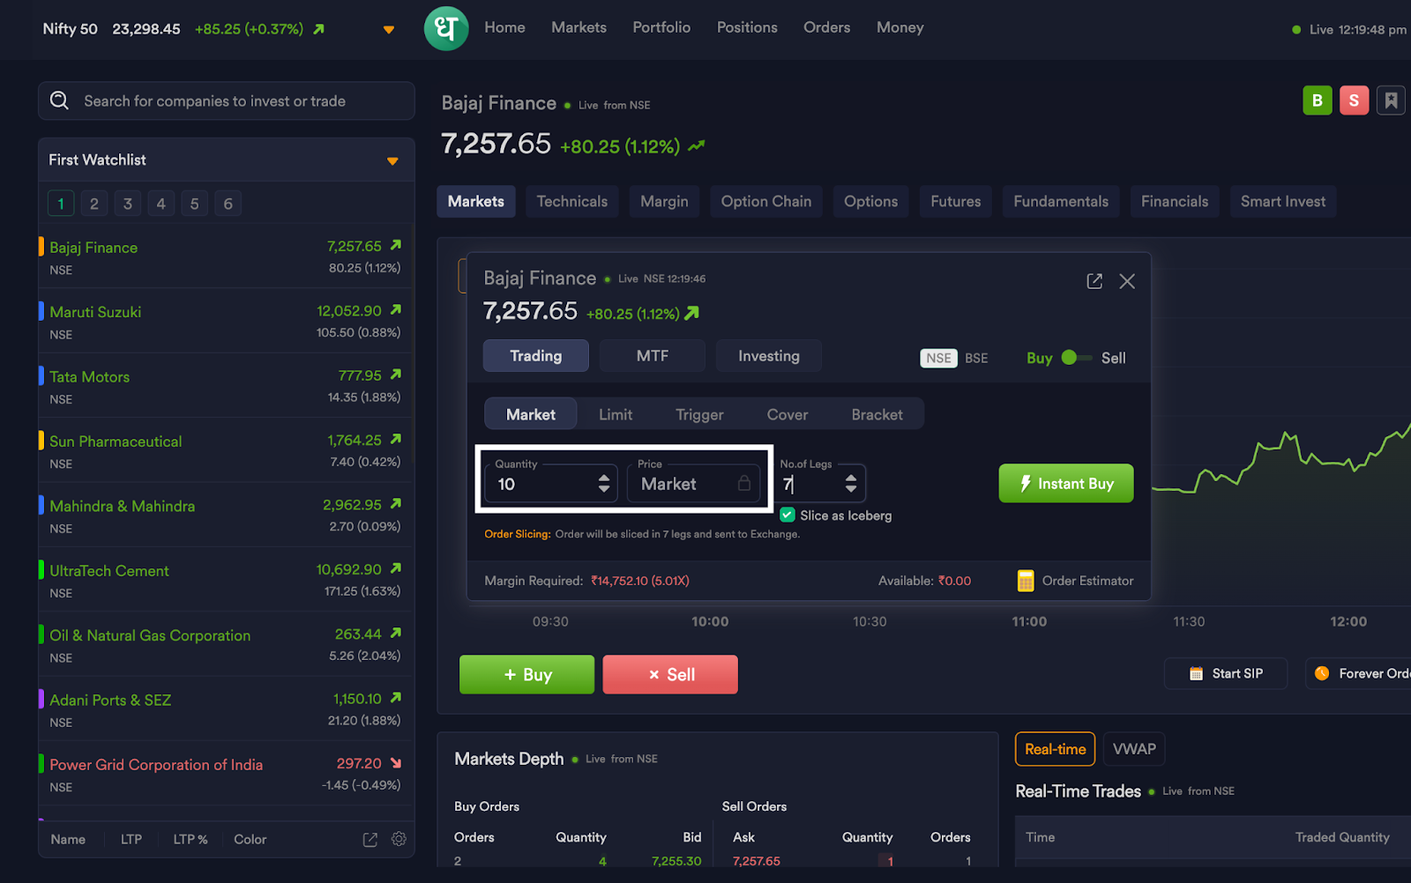Viewport: 1411px width, 883px height.
Task: Adjust No. of Legs stepper arrows
Action: pos(851,483)
